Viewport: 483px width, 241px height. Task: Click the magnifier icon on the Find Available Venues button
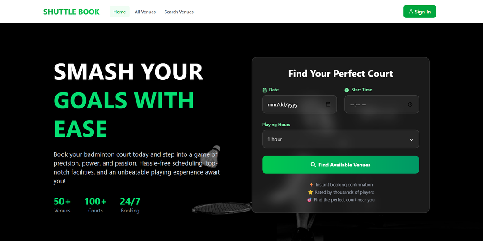point(313,165)
